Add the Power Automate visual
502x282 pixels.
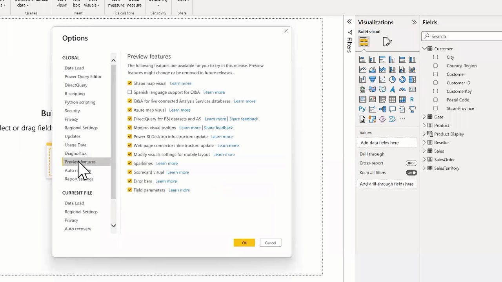click(392, 119)
